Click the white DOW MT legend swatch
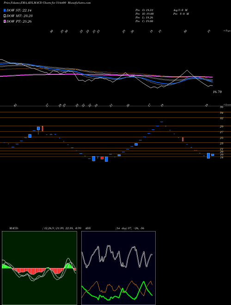This screenshot has width=231, height=305. [x=5, y=16]
